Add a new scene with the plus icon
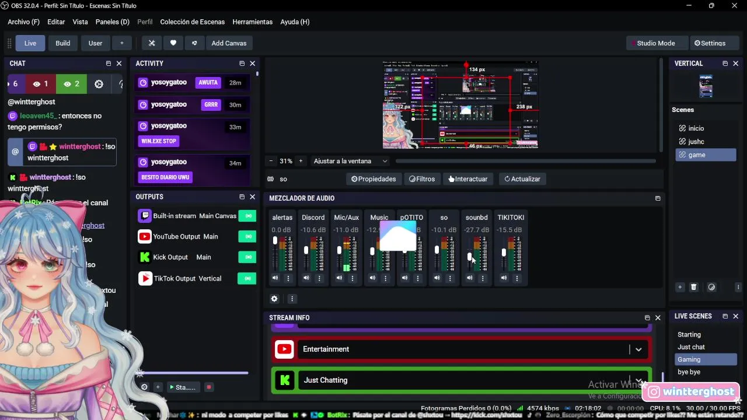Screen dimensions: 747x420 [x=680, y=287]
